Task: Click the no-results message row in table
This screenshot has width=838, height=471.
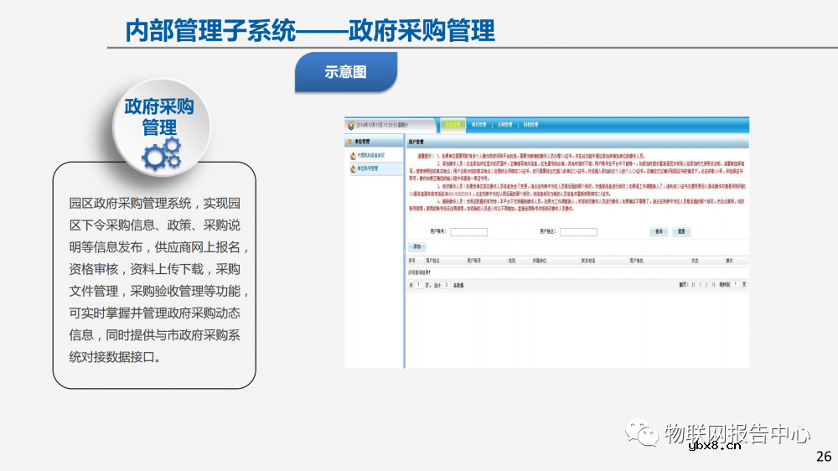Action: tap(577, 272)
